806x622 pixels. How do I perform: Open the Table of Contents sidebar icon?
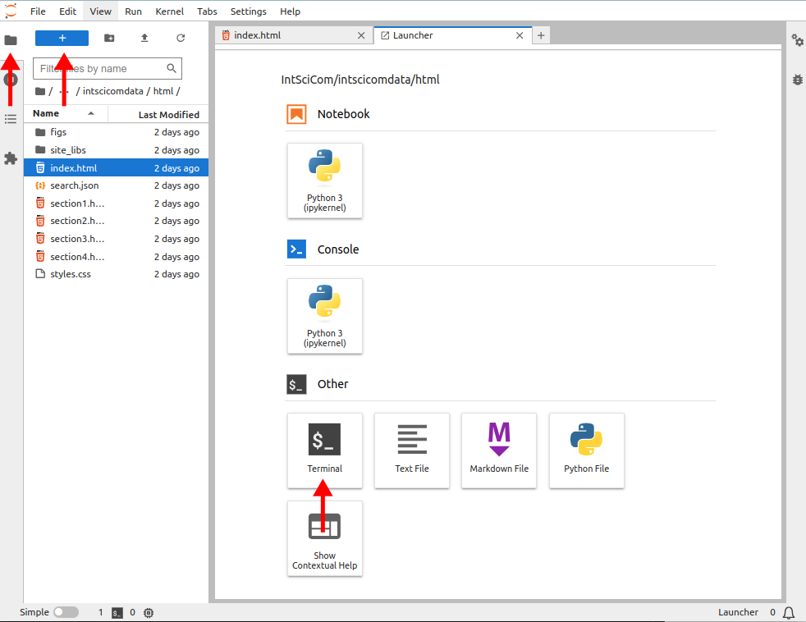click(11, 119)
